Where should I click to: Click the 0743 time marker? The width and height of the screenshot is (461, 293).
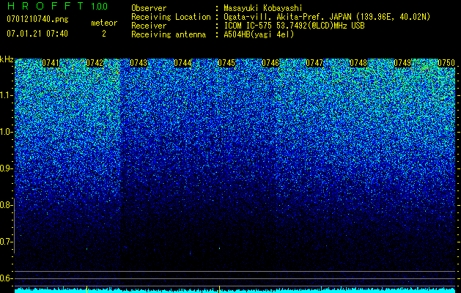(x=139, y=63)
